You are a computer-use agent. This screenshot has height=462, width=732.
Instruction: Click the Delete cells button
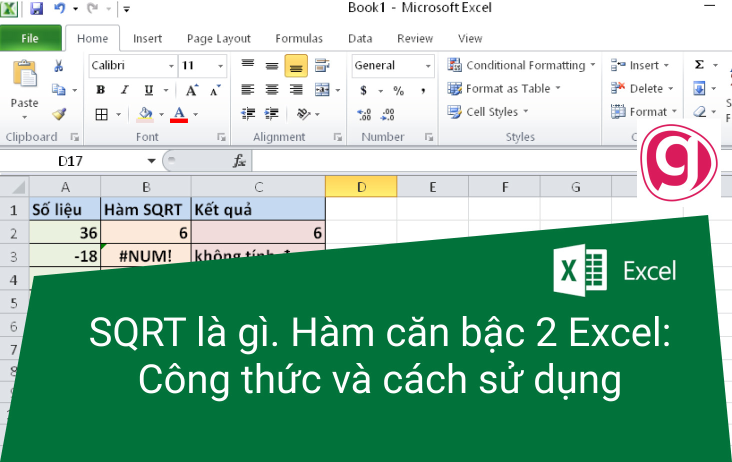pos(642,88)
